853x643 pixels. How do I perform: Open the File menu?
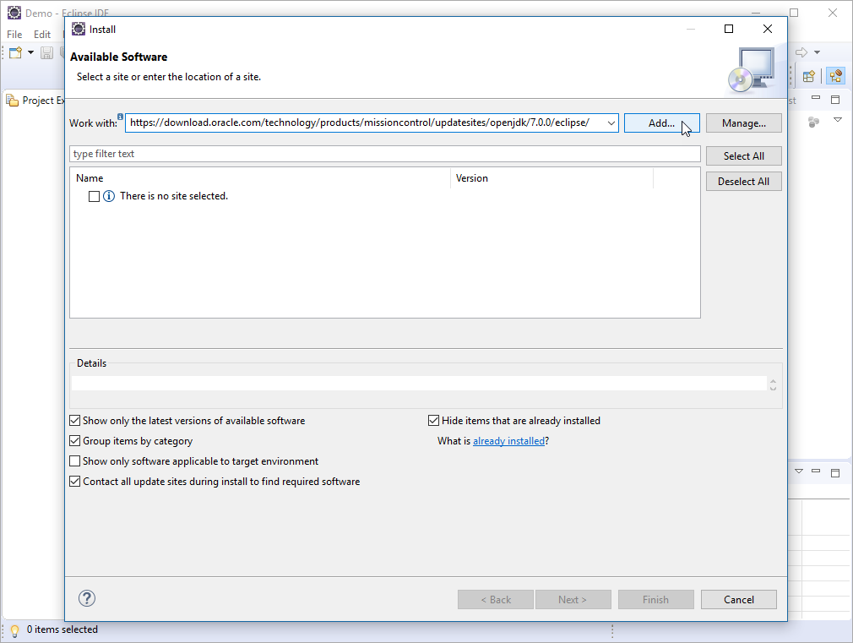(x=14, y=35)
